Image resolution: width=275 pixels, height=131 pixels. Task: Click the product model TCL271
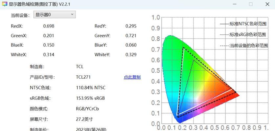(x=83, y=77)
